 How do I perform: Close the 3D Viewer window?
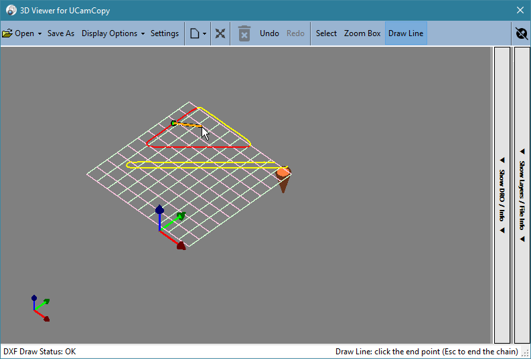(520, 10)
